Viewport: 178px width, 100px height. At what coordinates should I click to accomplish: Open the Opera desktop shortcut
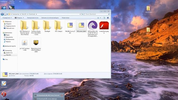pyautogui.click(x=4, y=95)
